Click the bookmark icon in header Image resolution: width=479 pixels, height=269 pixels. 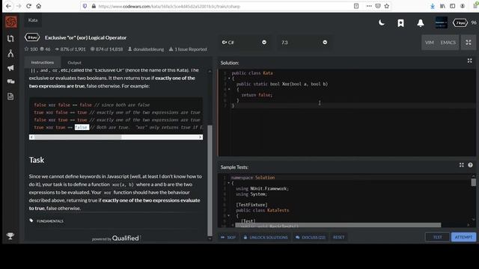pos(401,23)
